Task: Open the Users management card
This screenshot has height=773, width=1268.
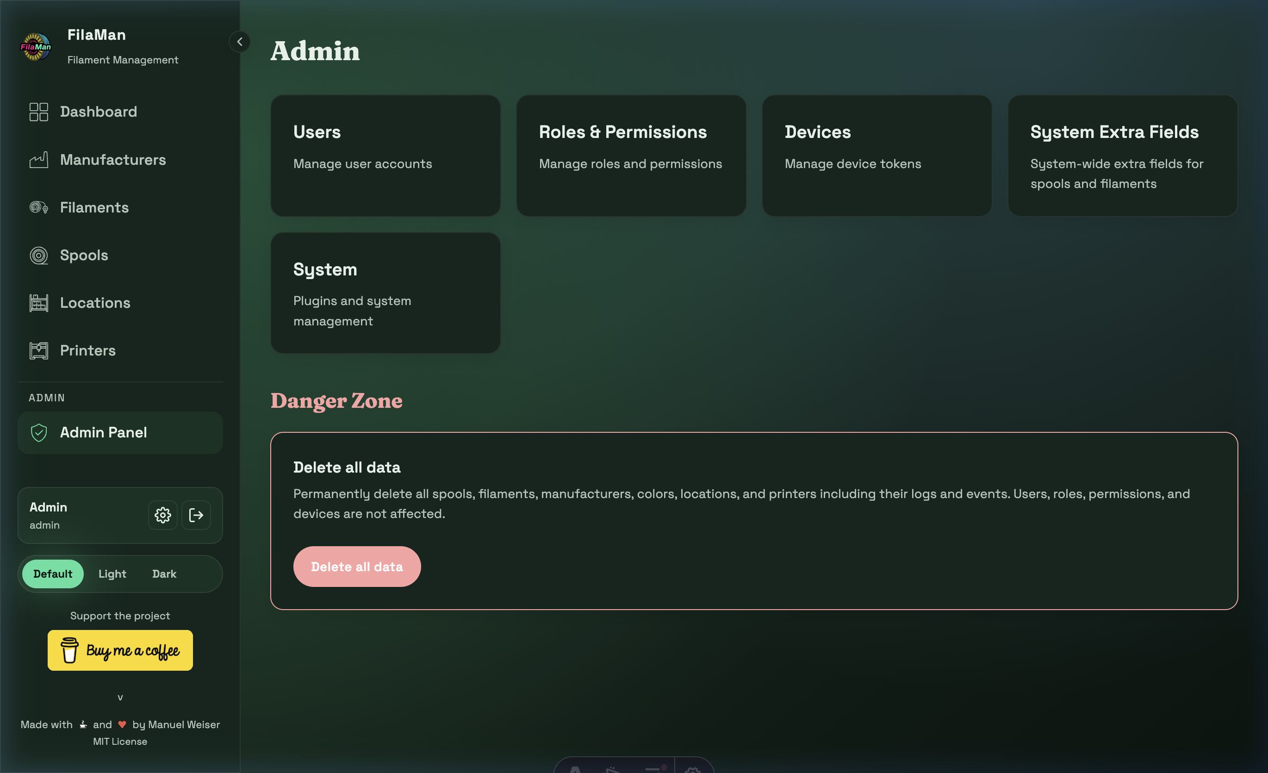Action: (x=385, y=156)
